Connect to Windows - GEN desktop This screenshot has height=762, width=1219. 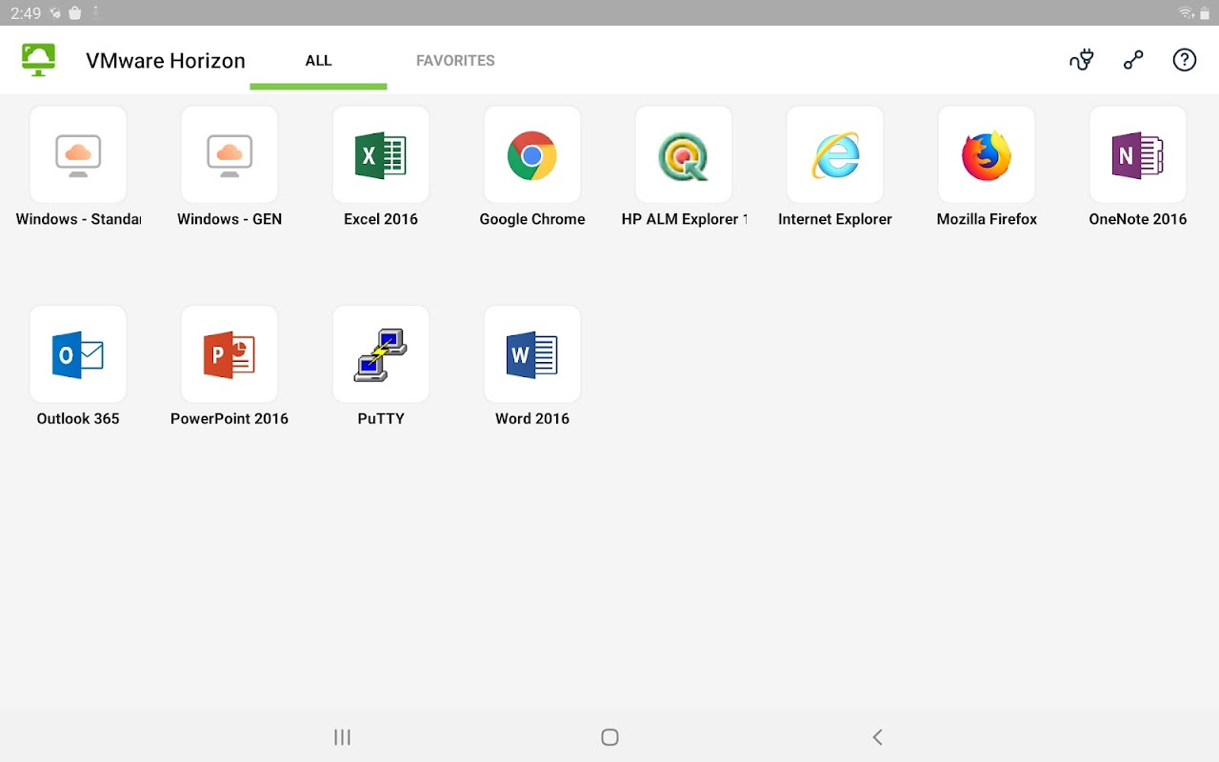tap(230, 155)
